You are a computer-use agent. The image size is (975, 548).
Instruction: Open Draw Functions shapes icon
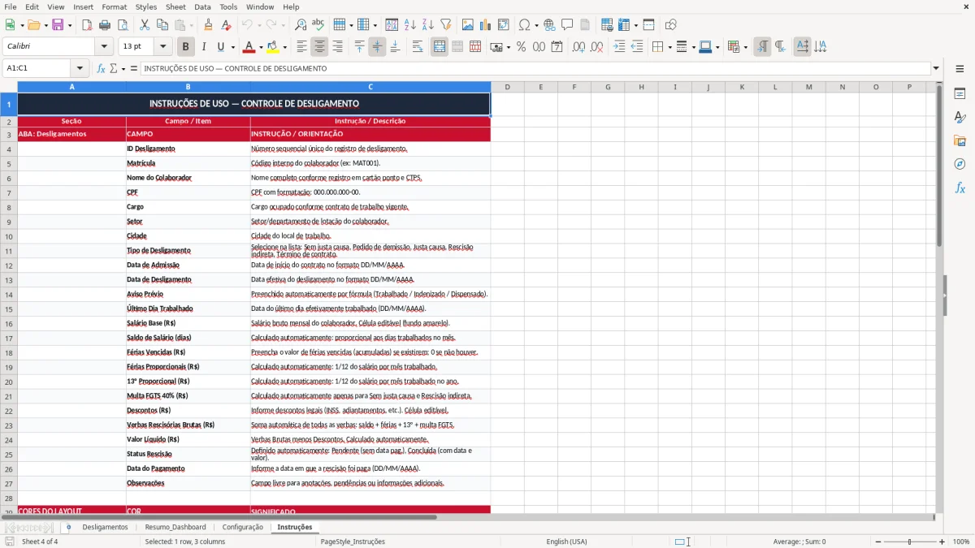pyautogui.click(x=671, y=25)
